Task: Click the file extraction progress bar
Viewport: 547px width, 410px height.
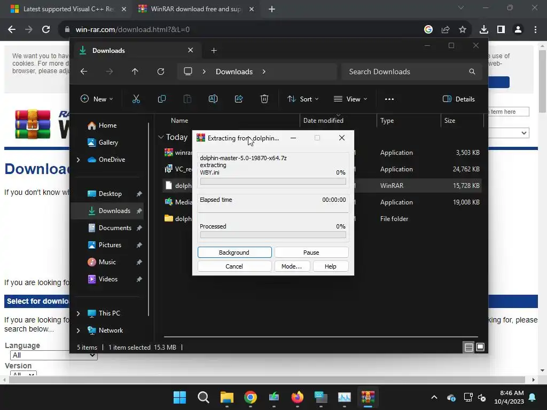Action: tap(273, 182)
